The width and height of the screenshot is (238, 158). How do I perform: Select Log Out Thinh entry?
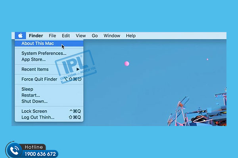[x=49, y=117]
